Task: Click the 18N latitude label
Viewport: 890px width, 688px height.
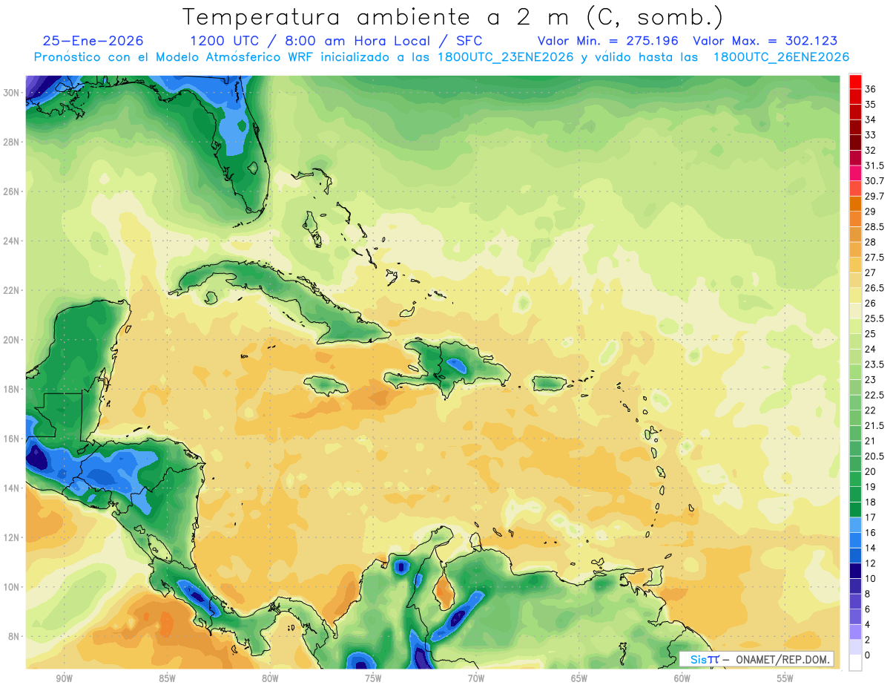Action: [13, 389]
